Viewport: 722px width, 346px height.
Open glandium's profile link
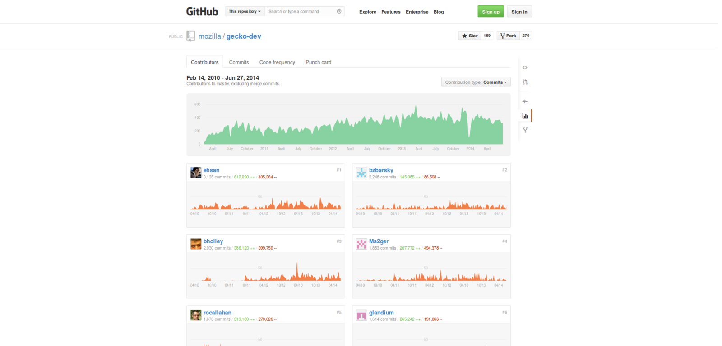pos(381,313)
